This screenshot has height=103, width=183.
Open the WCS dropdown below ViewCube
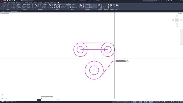click(x=177, y=27)
